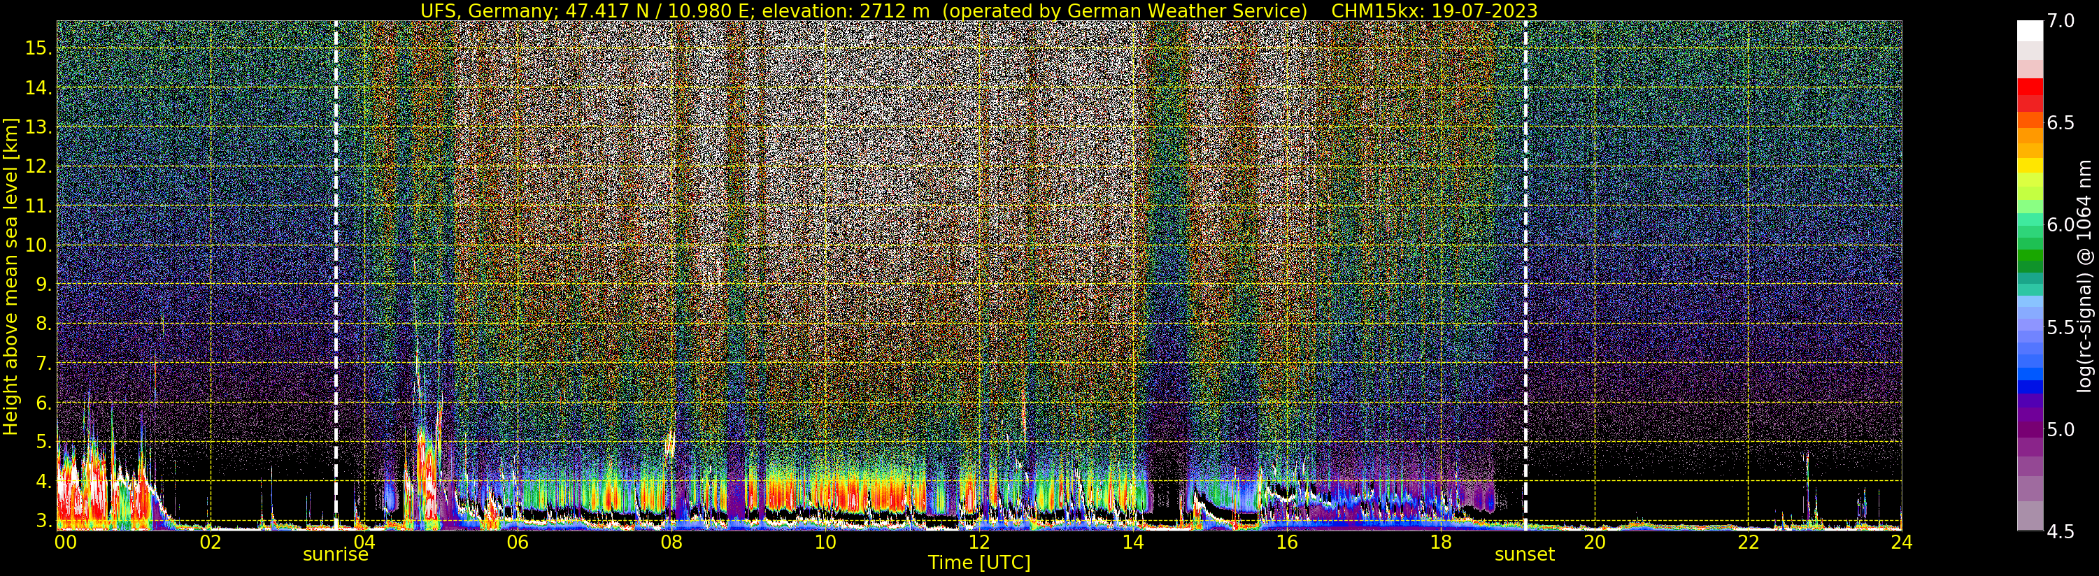The image size is (2099, 576).
Task: Click the height axis tick '5.'
Action: 44,442
